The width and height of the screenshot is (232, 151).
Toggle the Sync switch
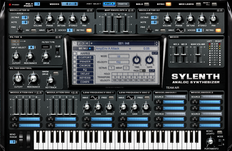(x=168, y=4)
